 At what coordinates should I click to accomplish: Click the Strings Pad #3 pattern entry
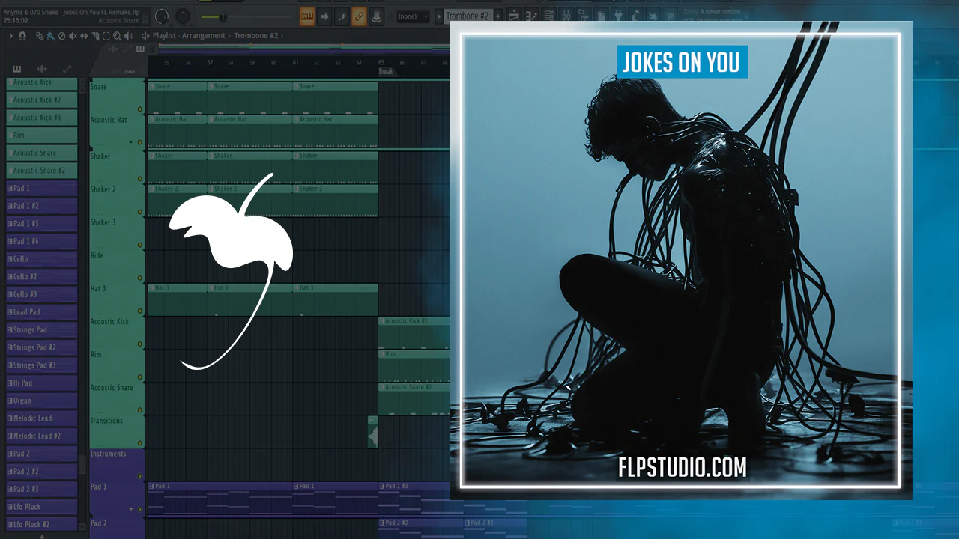[x=42, y=365]
